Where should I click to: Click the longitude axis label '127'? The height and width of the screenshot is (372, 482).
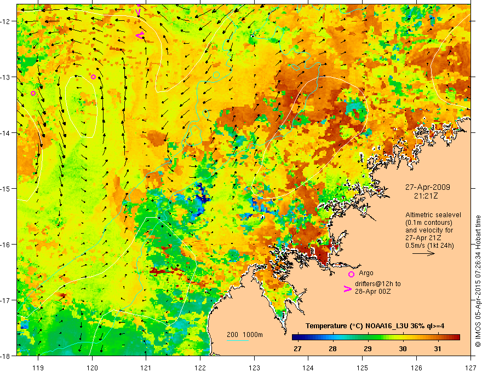tap(470, 368)
